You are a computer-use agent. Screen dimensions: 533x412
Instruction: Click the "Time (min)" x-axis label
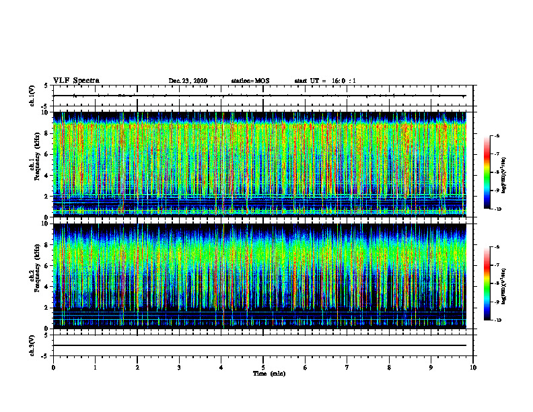coord(269,374)
